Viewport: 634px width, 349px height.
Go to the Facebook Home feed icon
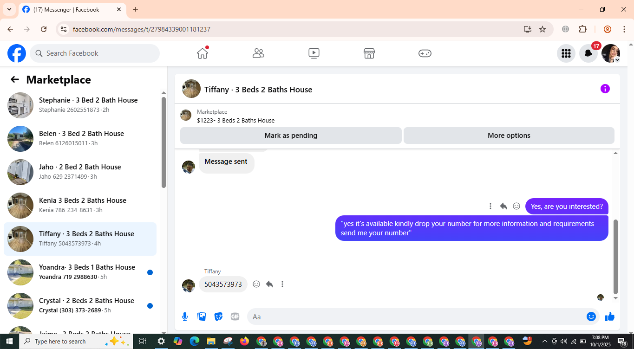pyautogui.click(x=203, y=53)
